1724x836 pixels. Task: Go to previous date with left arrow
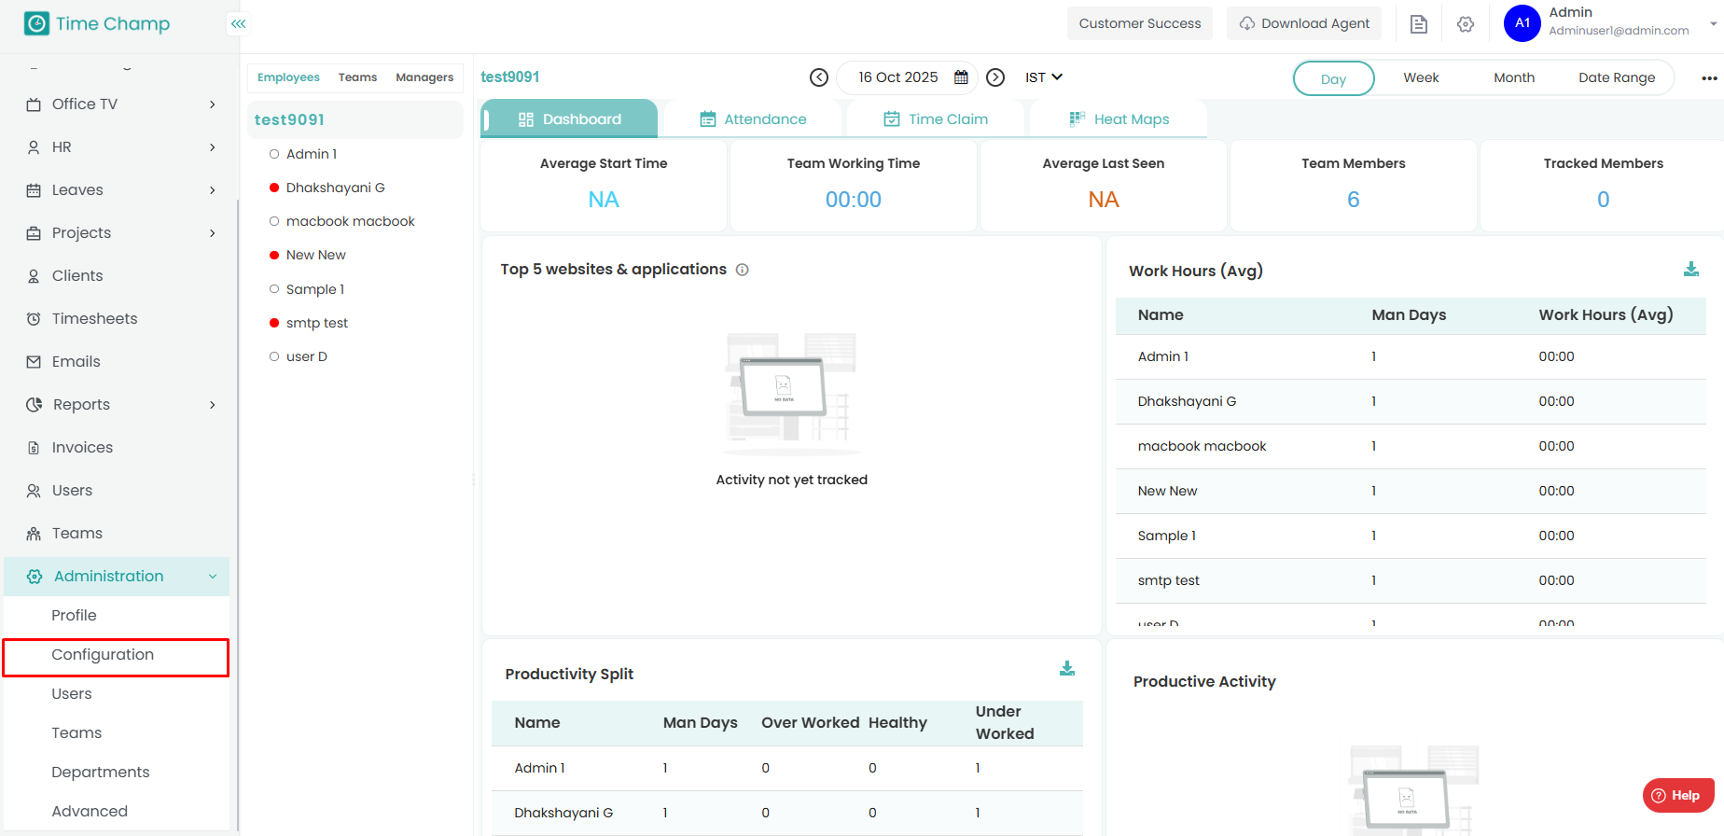pyautogui.click(x=819, y=77)
